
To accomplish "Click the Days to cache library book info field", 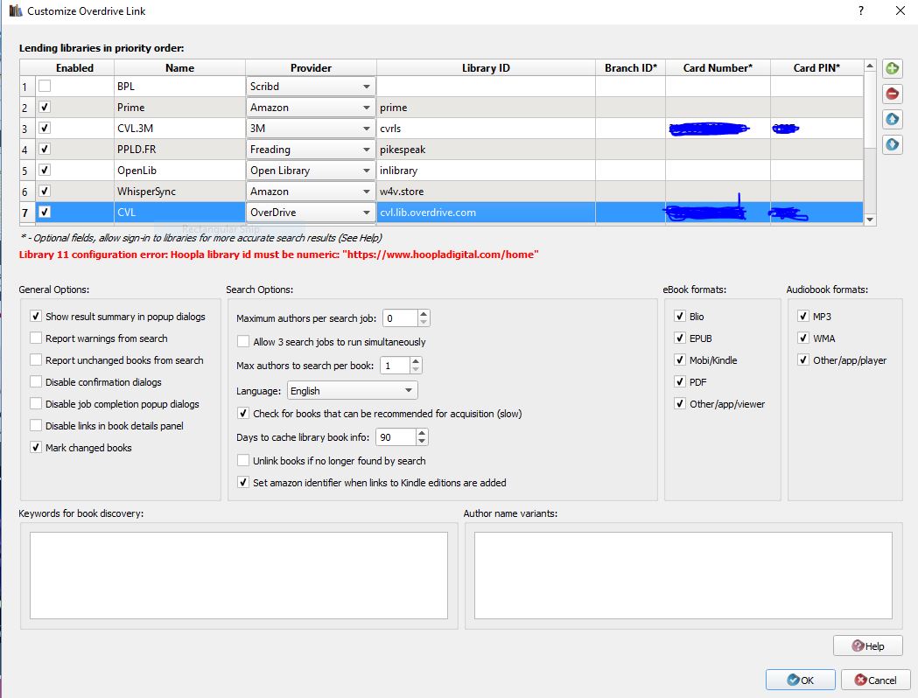I will pyautogui.click(x=396, y=437).
